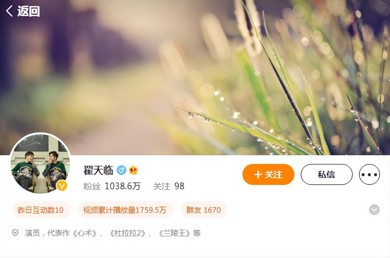Image resolution: width=390 pixels, height=258 pixels.
Task: Follow the user with the orange 关注 button
Action: tap(268, 174)
